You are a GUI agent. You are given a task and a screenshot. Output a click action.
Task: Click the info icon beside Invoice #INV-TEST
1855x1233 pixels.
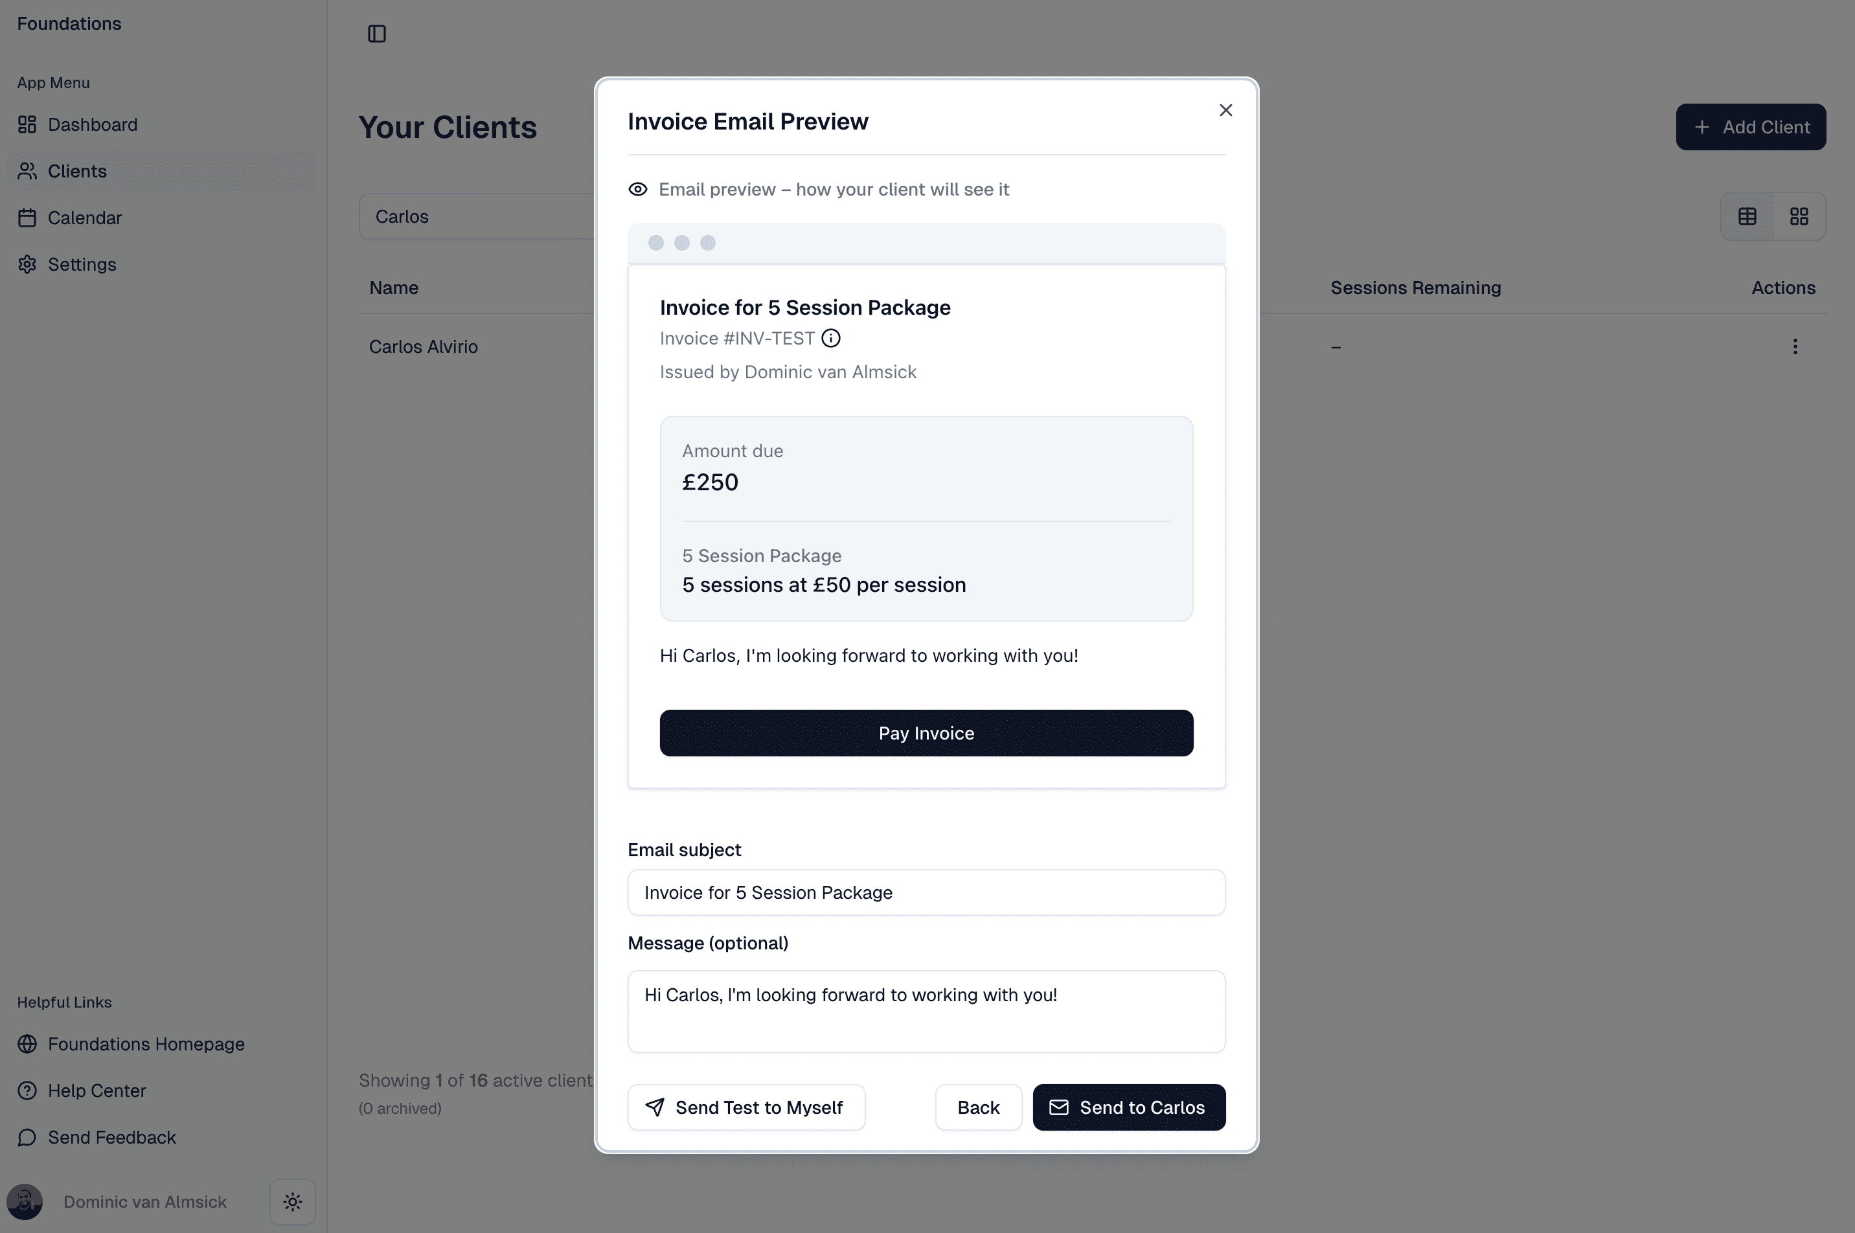pos(830,338)
